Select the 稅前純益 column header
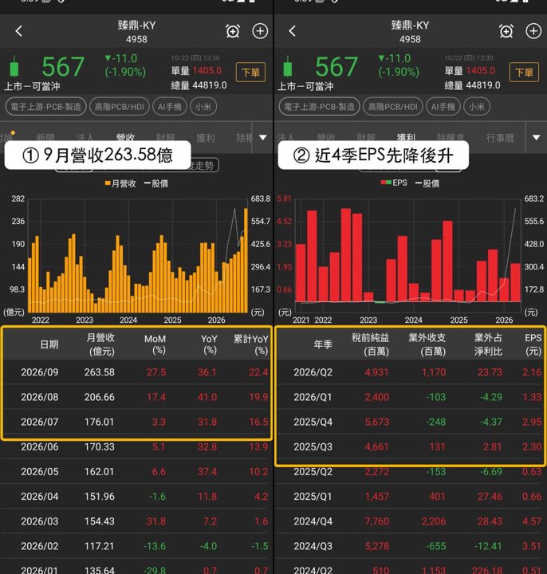Image resolution: width=547 pixels, height=574 pixels. point(371,344)
